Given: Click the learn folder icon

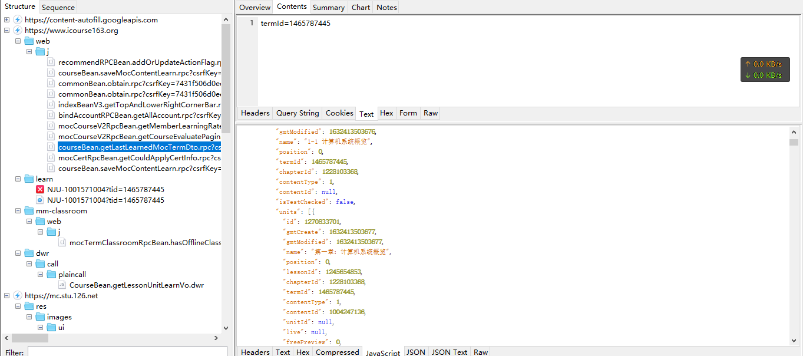Looking at the screenshot, I should 29,179.
